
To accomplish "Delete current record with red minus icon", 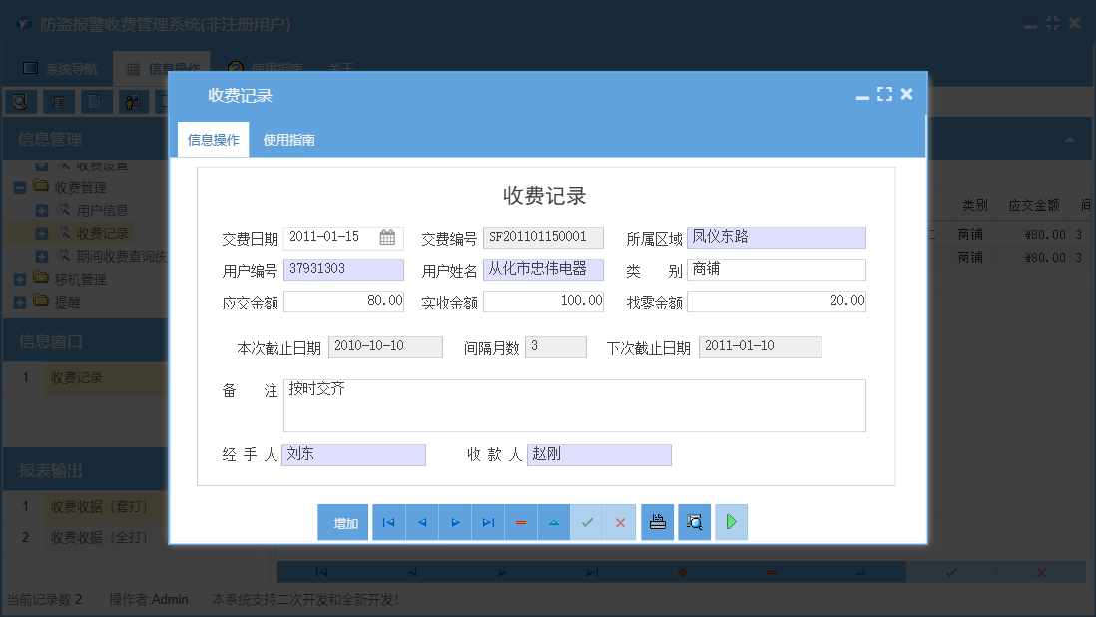I will click(521, 521).
